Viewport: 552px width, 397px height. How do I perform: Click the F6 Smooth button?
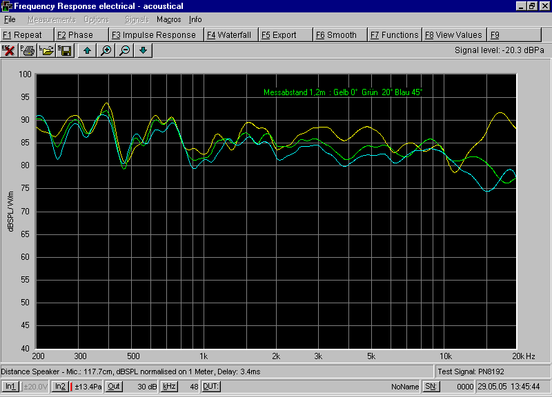pyautogui.click(x=339, y=34)
